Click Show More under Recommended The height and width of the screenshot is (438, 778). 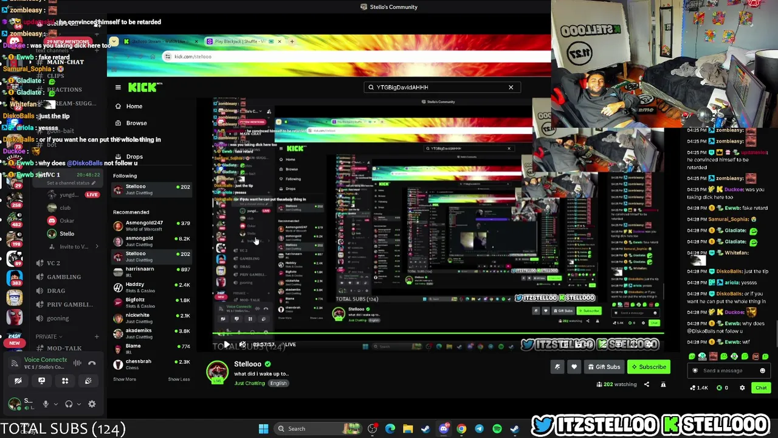125,379
